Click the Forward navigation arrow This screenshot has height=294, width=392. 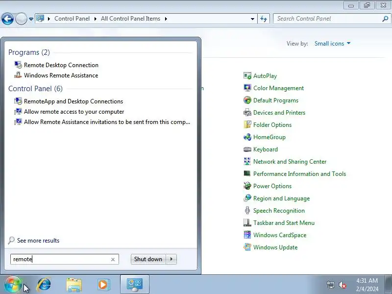pos(21,19)
